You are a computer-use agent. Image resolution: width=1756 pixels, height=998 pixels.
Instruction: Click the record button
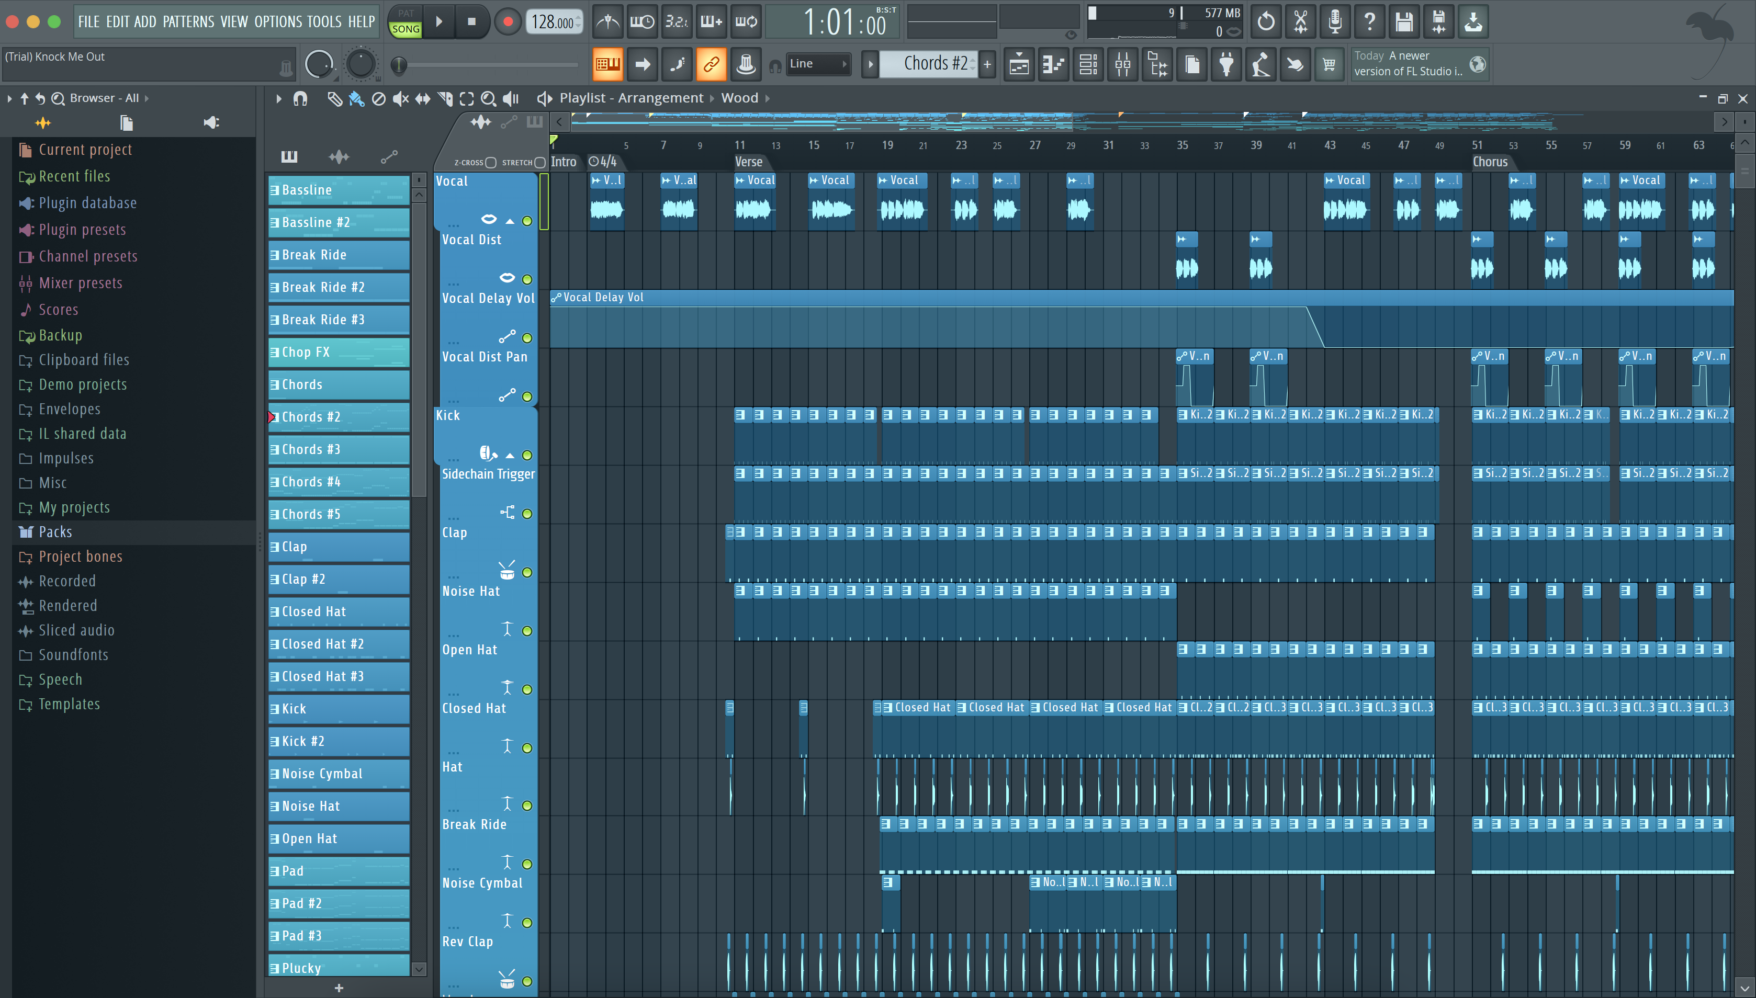tap(508, 22)
